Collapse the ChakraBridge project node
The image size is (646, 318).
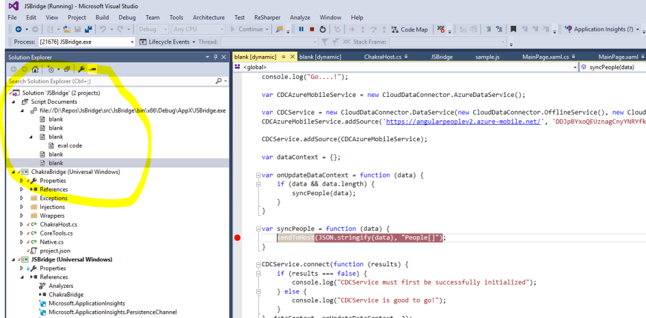[x=15, y=172]
